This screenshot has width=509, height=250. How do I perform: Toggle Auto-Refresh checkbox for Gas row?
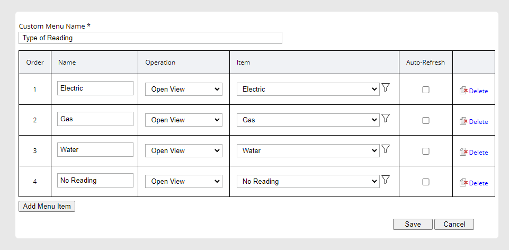tap(426, 121)
